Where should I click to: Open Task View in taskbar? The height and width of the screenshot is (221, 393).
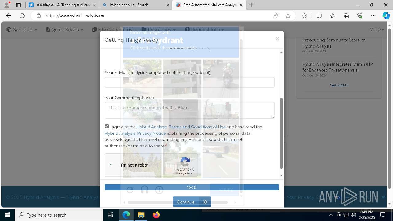tap(111, 215)
